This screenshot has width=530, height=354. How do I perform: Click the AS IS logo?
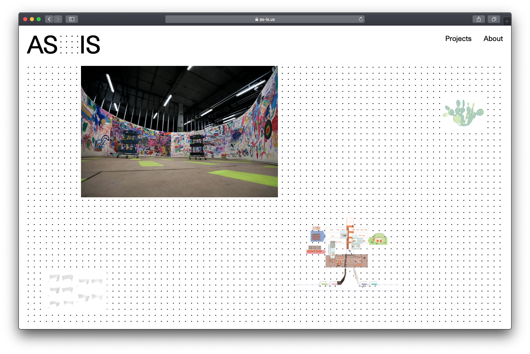point(64,45)
